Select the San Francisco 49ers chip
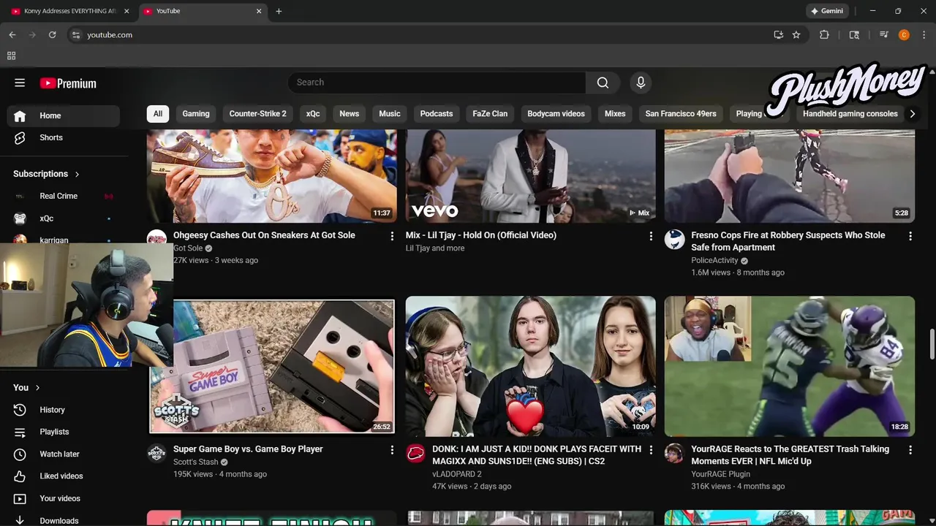This screenshot has width=936, height=526. (681, 113)
